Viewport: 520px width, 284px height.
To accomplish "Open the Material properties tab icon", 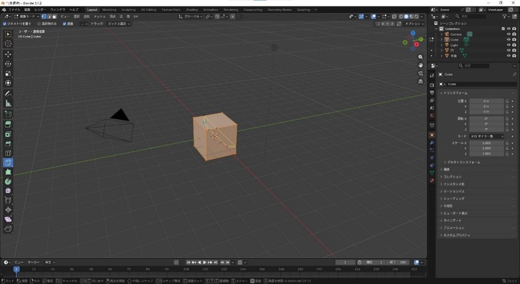I will click(432, 181).
